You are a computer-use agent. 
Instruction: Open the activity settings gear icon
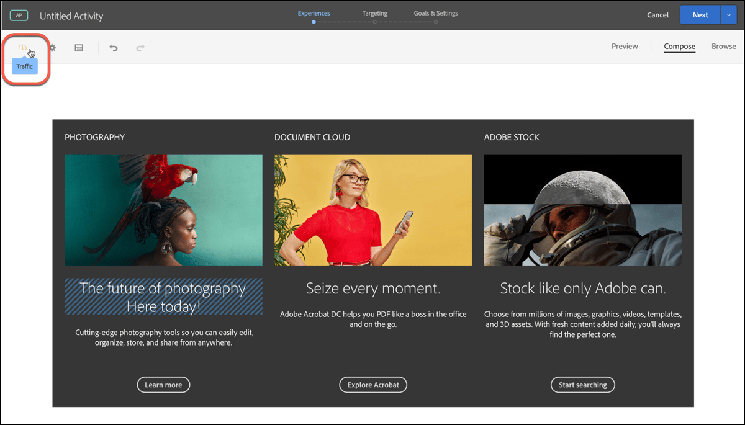[x=53, y=47]
